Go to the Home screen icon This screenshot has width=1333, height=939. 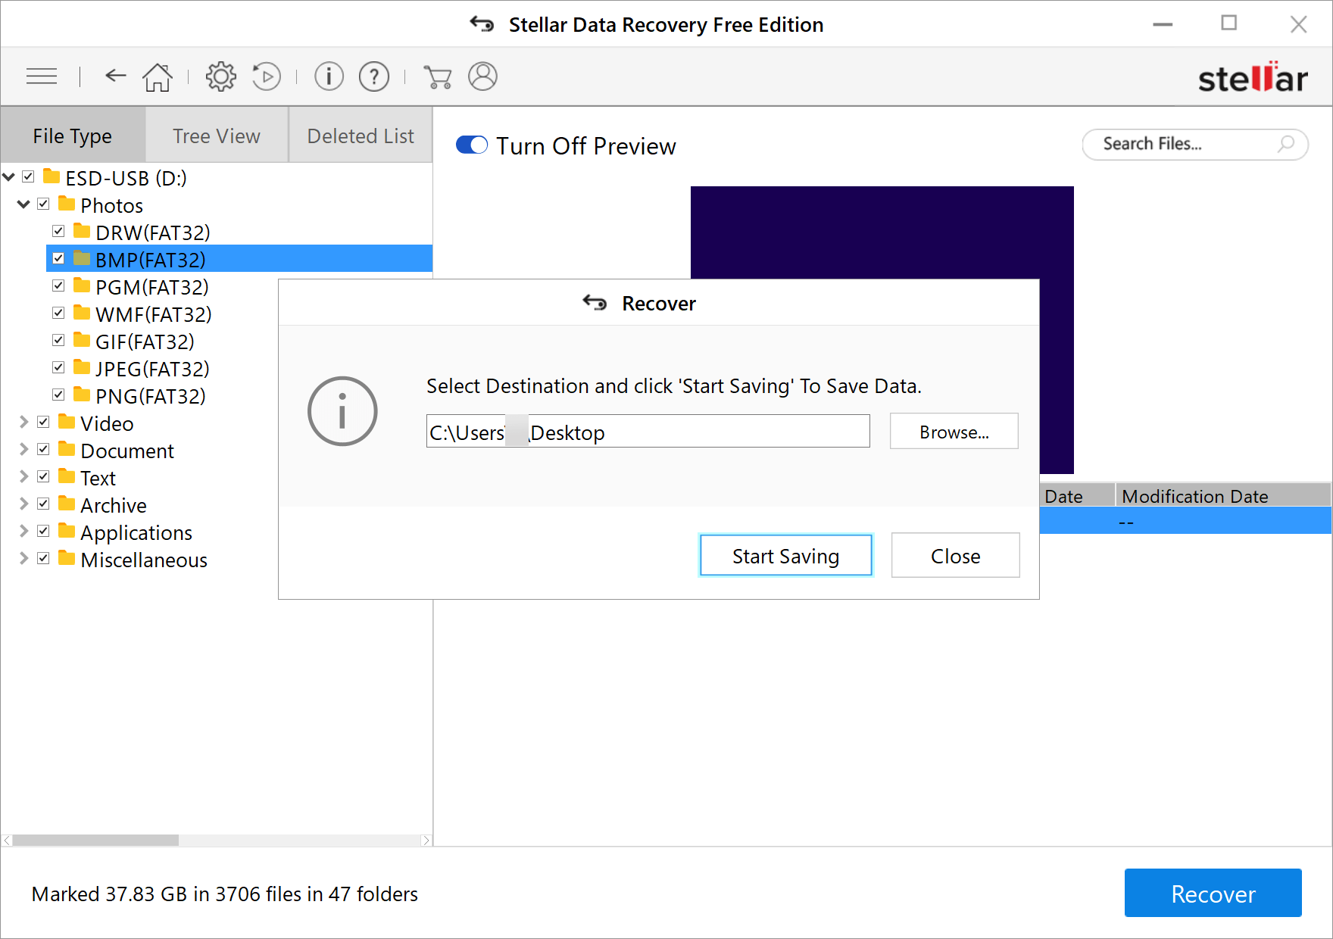tap(158, 76)
